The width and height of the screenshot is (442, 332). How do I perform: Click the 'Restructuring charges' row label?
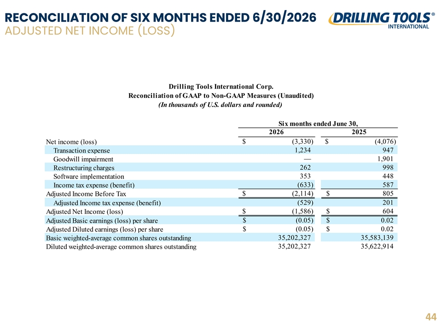click(84, 168)
